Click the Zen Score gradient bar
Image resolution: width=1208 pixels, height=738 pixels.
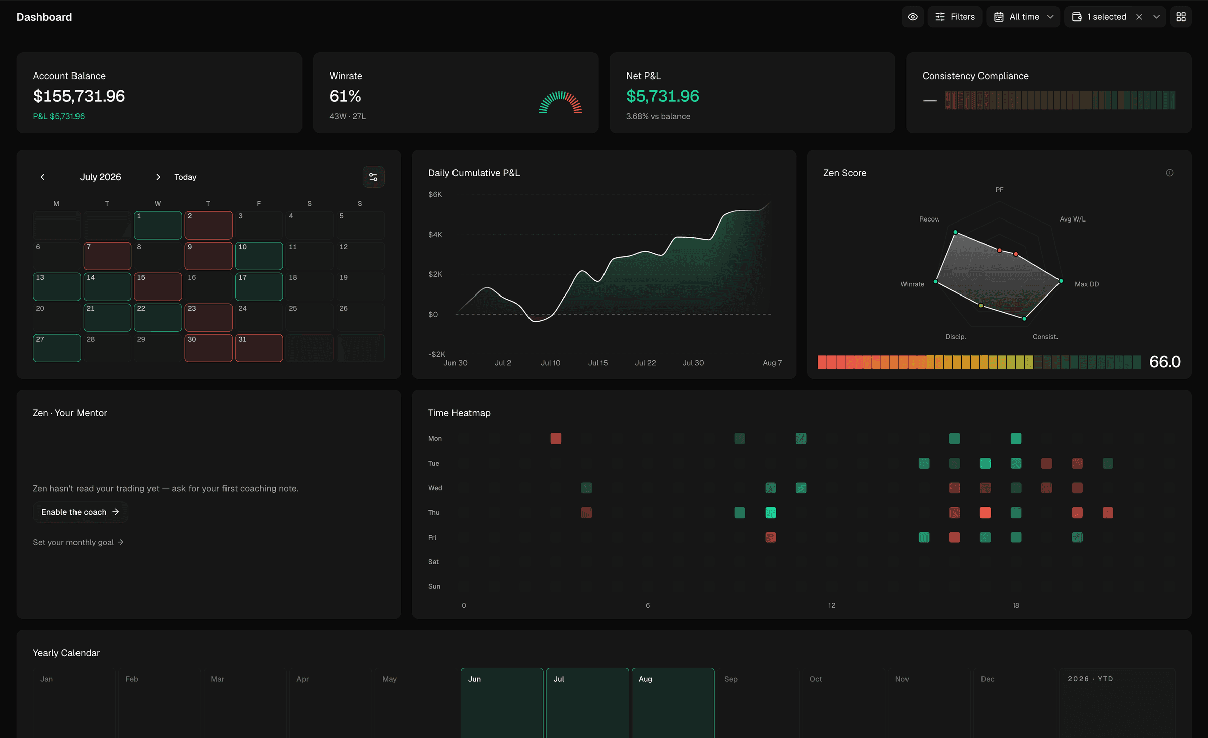click(x=979, y=362)
